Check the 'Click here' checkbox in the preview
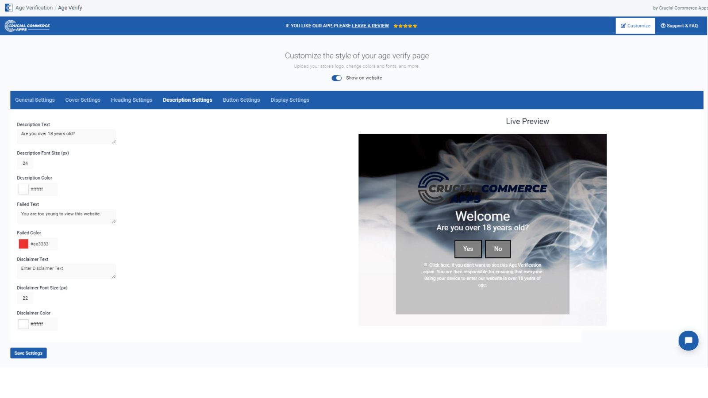708x398 pixels. tap(425, 264)
